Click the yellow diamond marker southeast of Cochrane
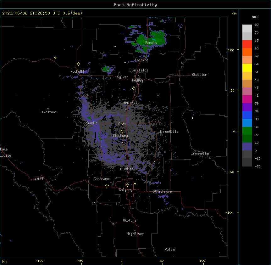 [x=107, y=186]
